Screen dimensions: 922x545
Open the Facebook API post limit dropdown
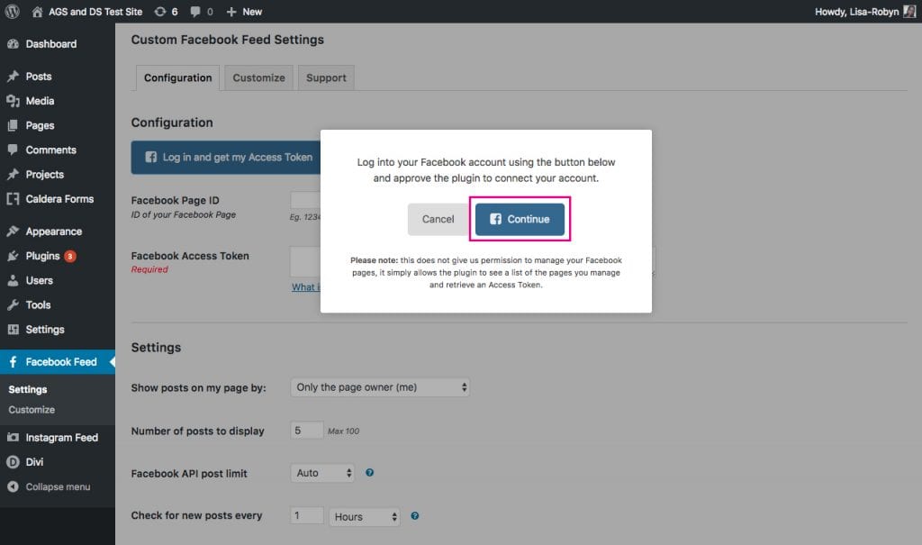(x=322, y=473)
